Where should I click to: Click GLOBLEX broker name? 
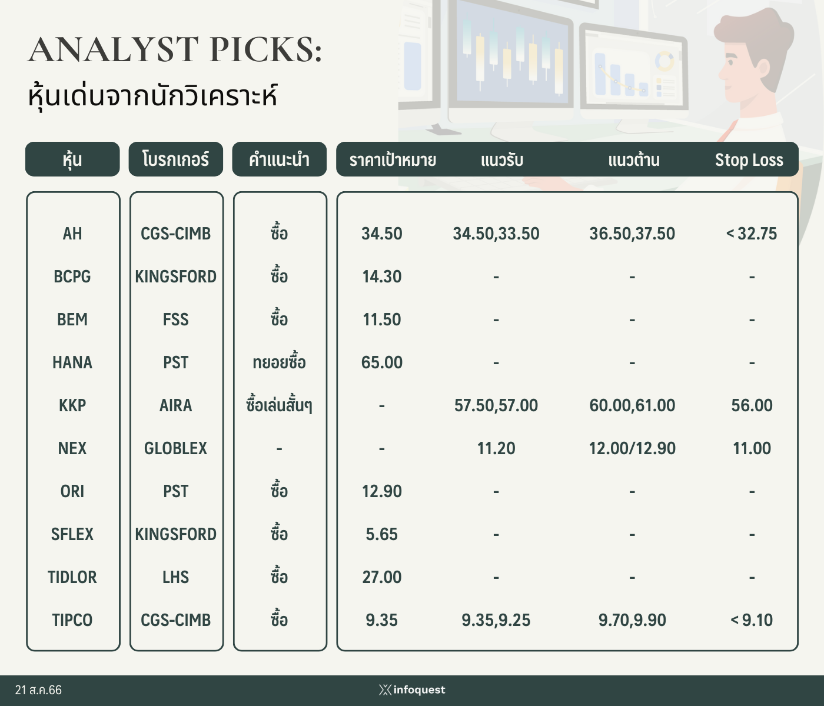(x=176, y=448)
